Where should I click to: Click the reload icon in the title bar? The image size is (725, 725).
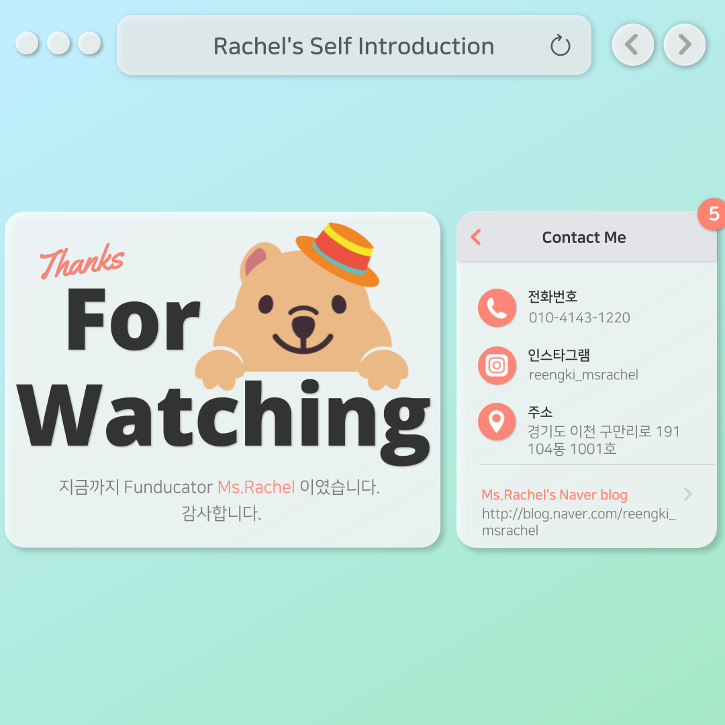pyautogui.click(x=560, y=46)
